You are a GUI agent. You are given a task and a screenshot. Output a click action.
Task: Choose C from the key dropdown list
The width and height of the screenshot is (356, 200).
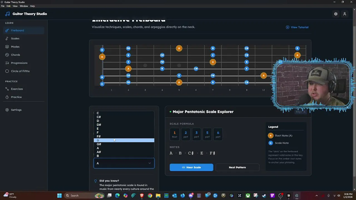pos(124,113)
